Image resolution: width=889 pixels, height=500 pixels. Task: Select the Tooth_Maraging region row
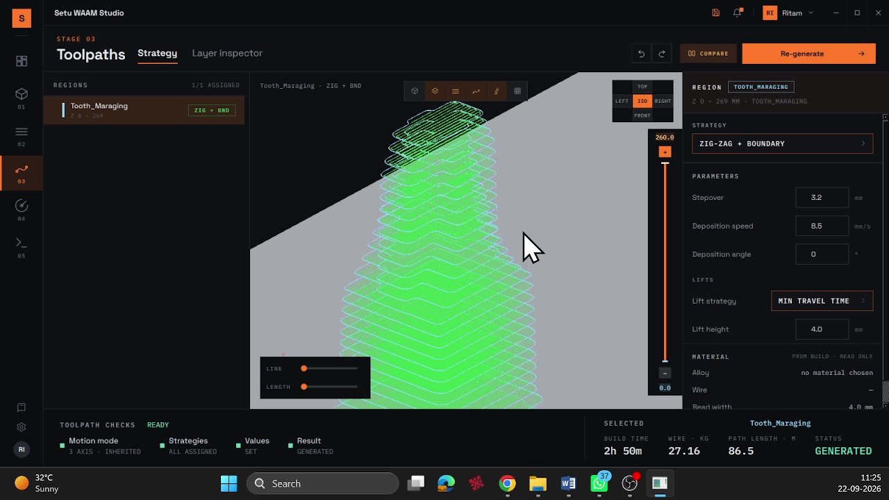click(144, 110)
